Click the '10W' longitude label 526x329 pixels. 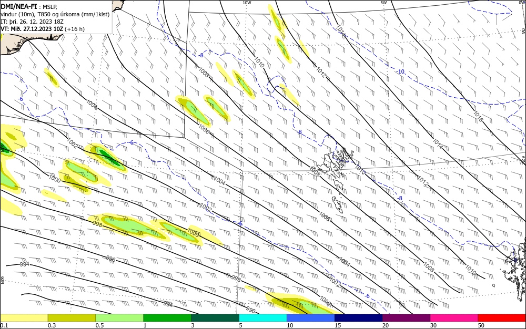(x=247, y=3)
